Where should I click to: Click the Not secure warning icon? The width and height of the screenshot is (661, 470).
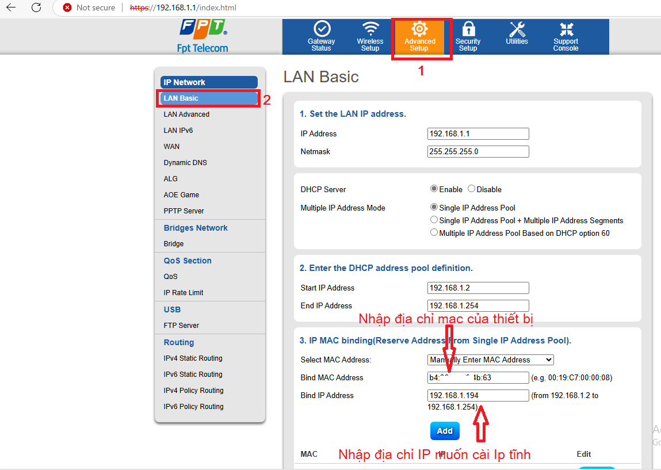pyautogui.click(x=67, y=7)
